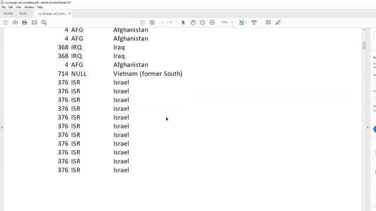Click the vertical scrollbar thumb

click(364, 45)
